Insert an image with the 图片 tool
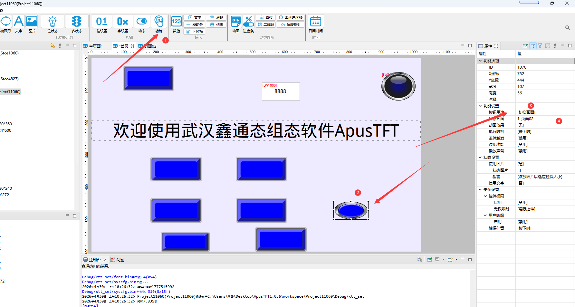Screen dimensions: 575x307 pos(32,24)
